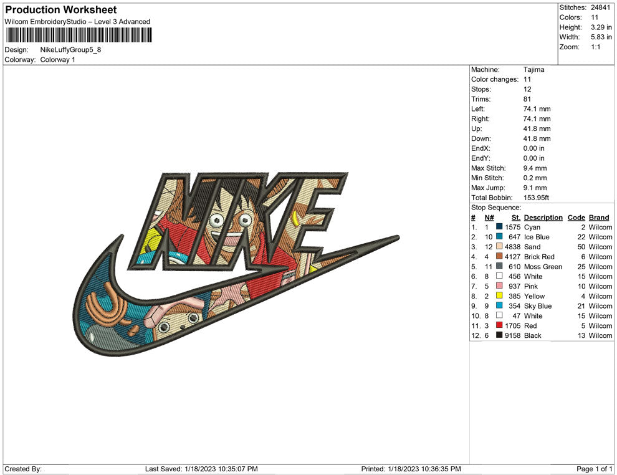This screenshot has height=475, width=617.
Task: Click the 'Created By:' footer label
Action: (23, 469)
